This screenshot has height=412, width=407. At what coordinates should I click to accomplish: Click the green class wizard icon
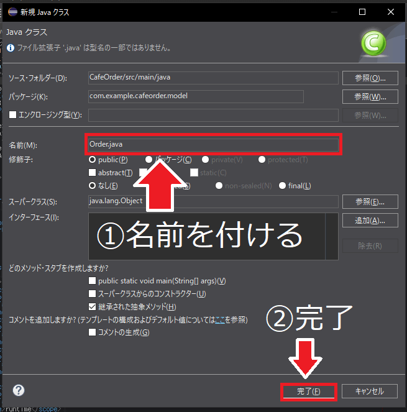(x=373, y=43)
